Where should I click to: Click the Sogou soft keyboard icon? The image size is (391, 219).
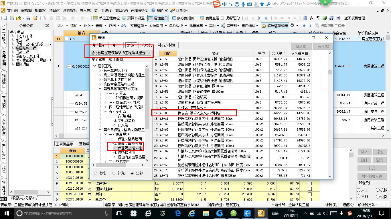[x=249, y=4]
